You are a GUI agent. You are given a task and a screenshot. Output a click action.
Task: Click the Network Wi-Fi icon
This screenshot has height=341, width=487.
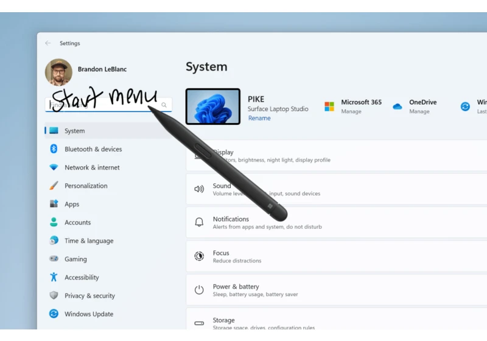(x=54, y=167)
